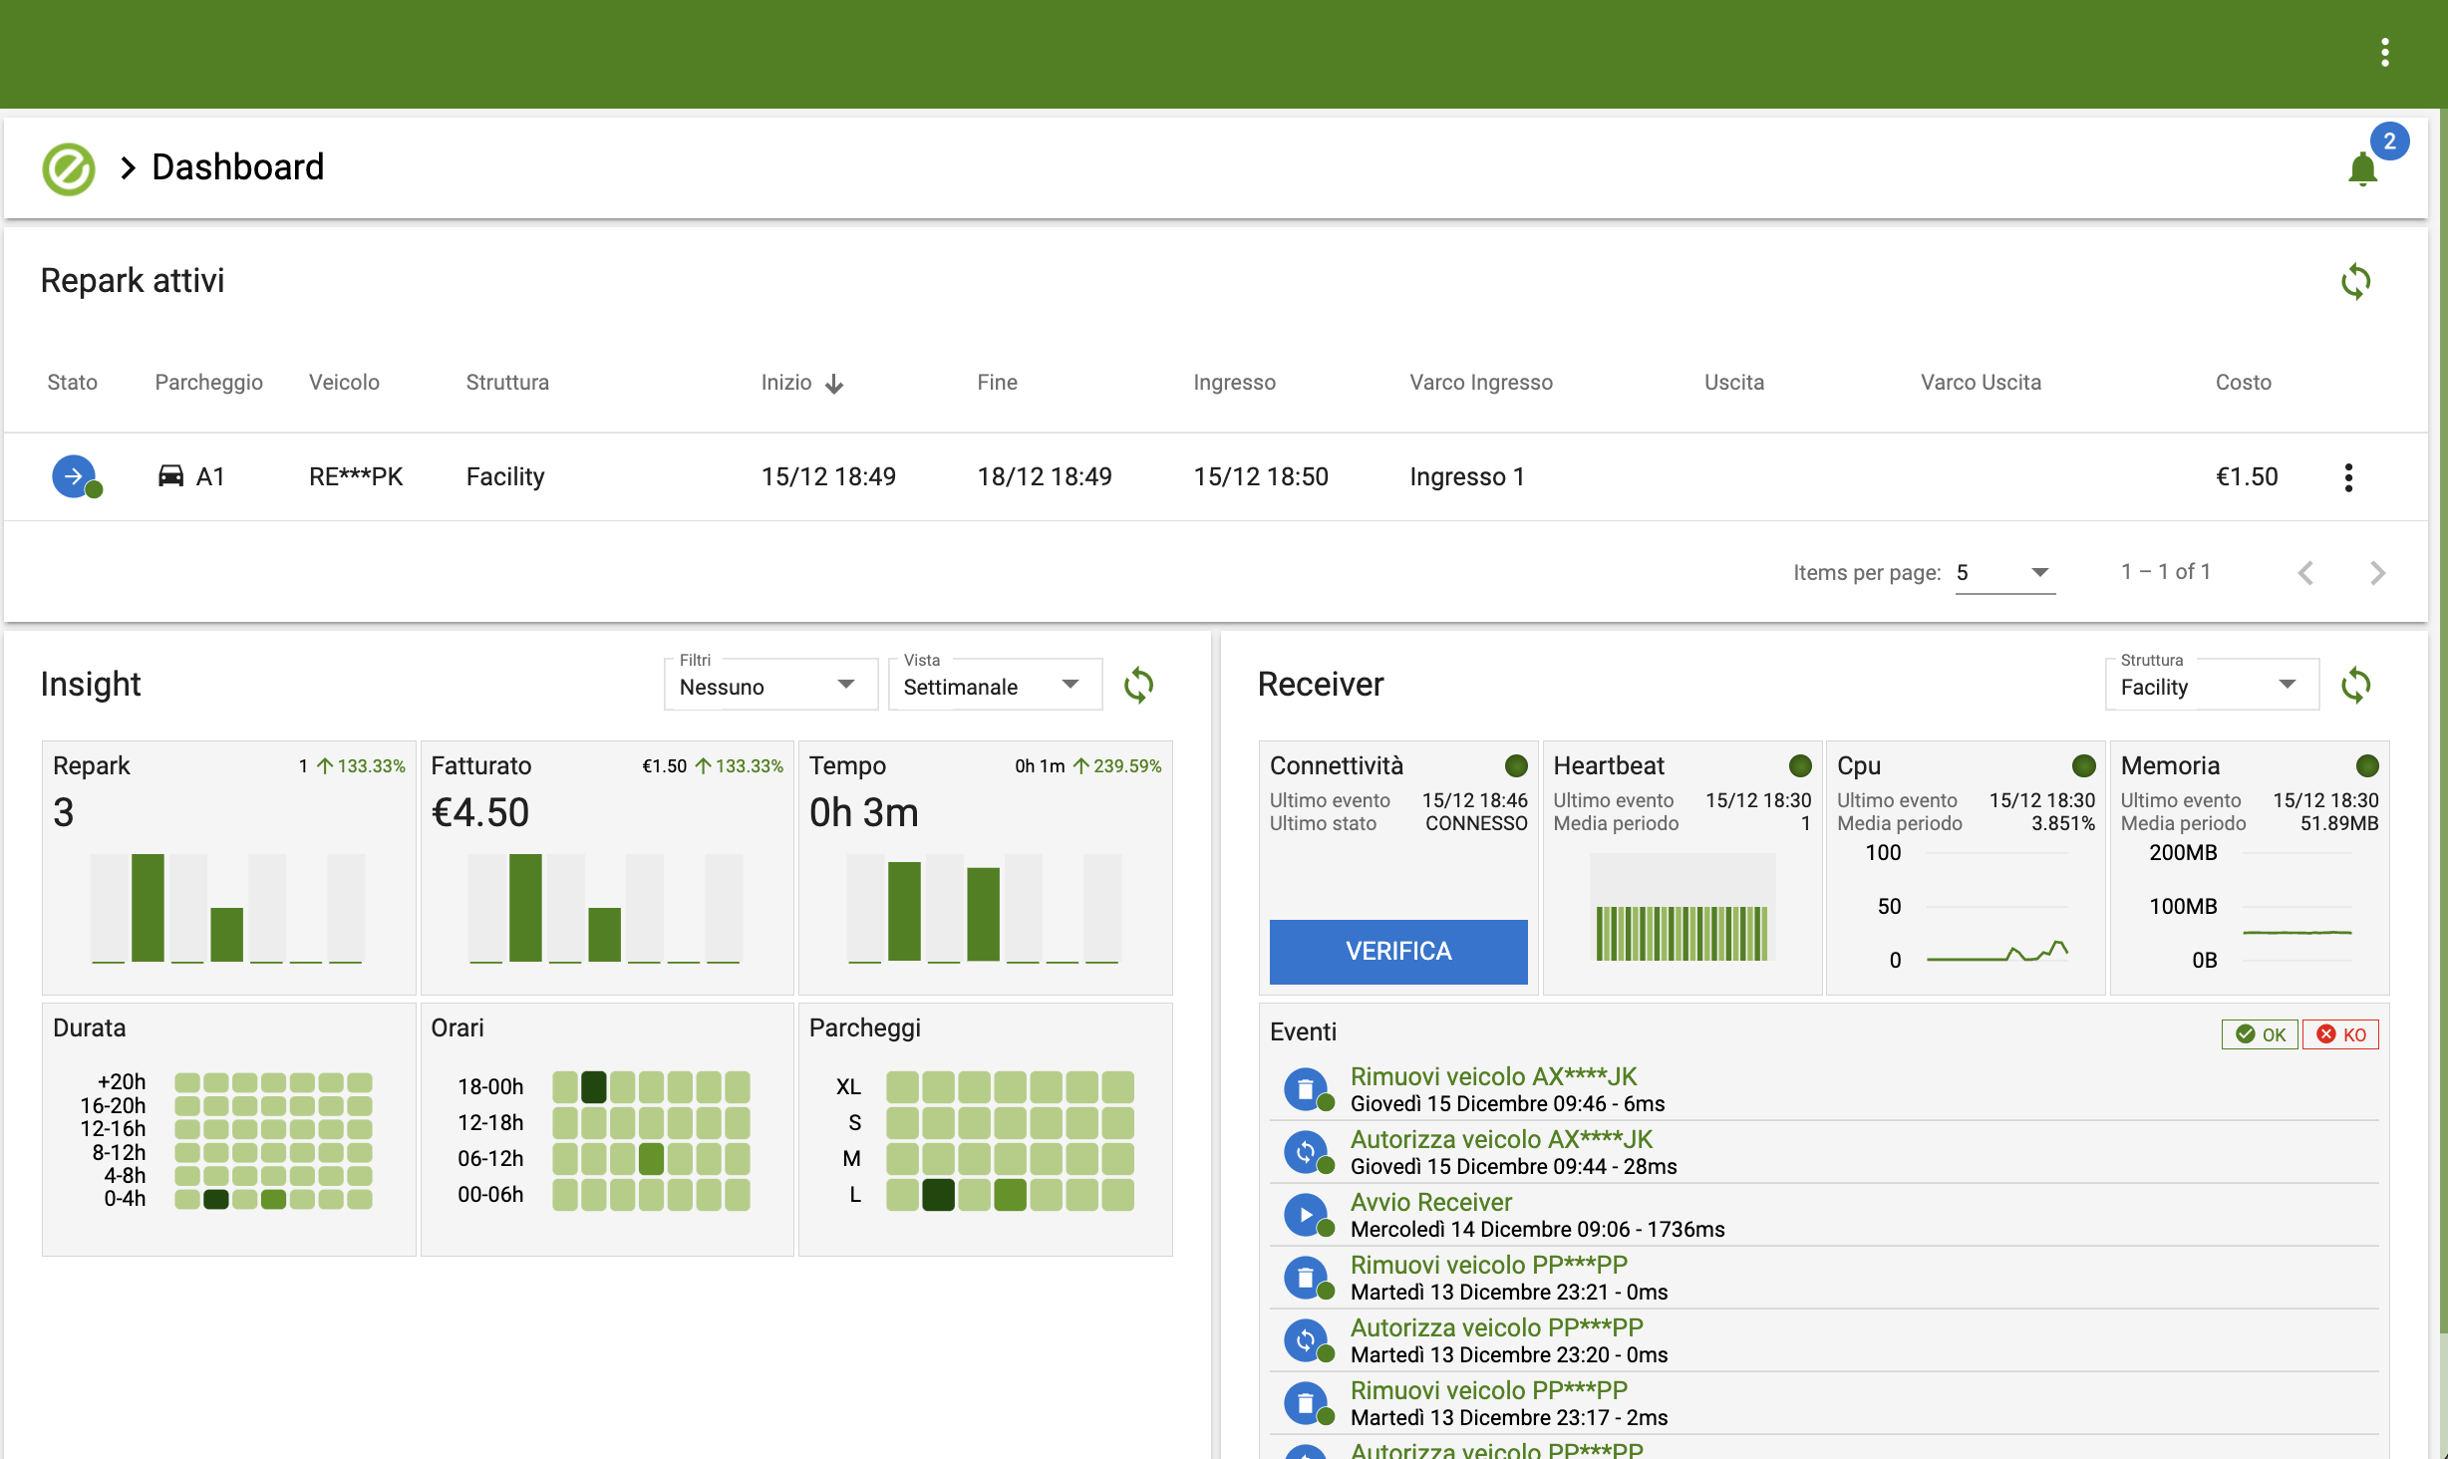Sort table by Stato column header

pyautogui.click(x=73, y=383)
